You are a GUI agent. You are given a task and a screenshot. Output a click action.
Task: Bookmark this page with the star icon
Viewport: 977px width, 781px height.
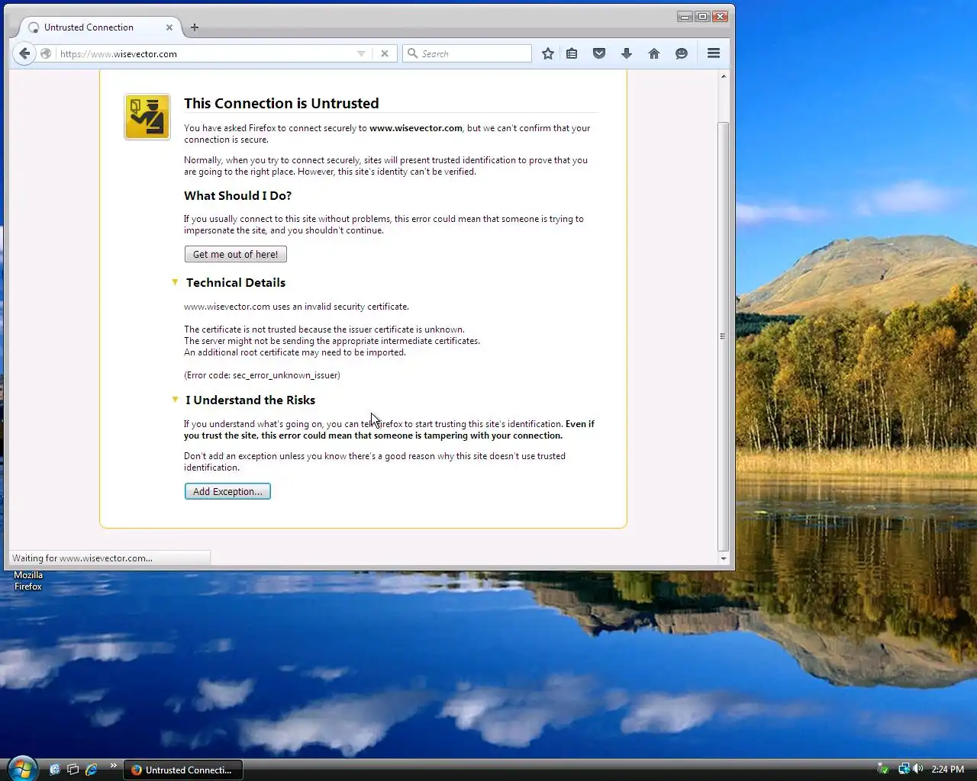point(548,53)
